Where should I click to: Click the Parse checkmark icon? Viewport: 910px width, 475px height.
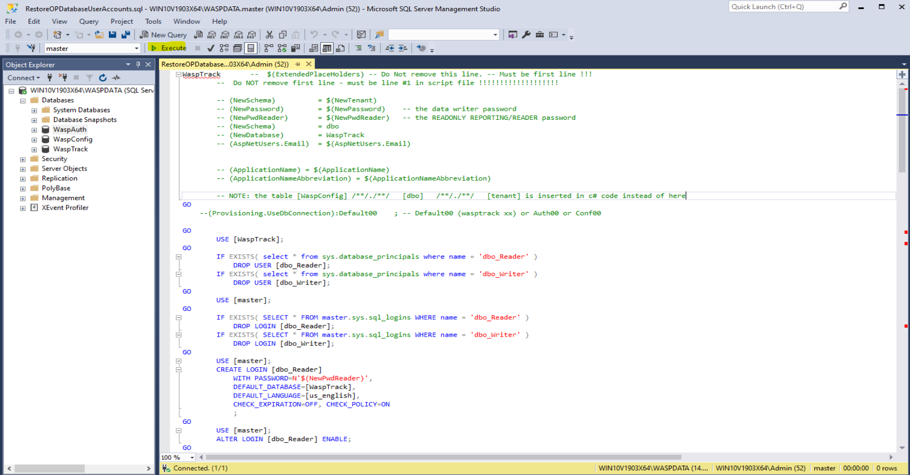click(x=211, y=48)
